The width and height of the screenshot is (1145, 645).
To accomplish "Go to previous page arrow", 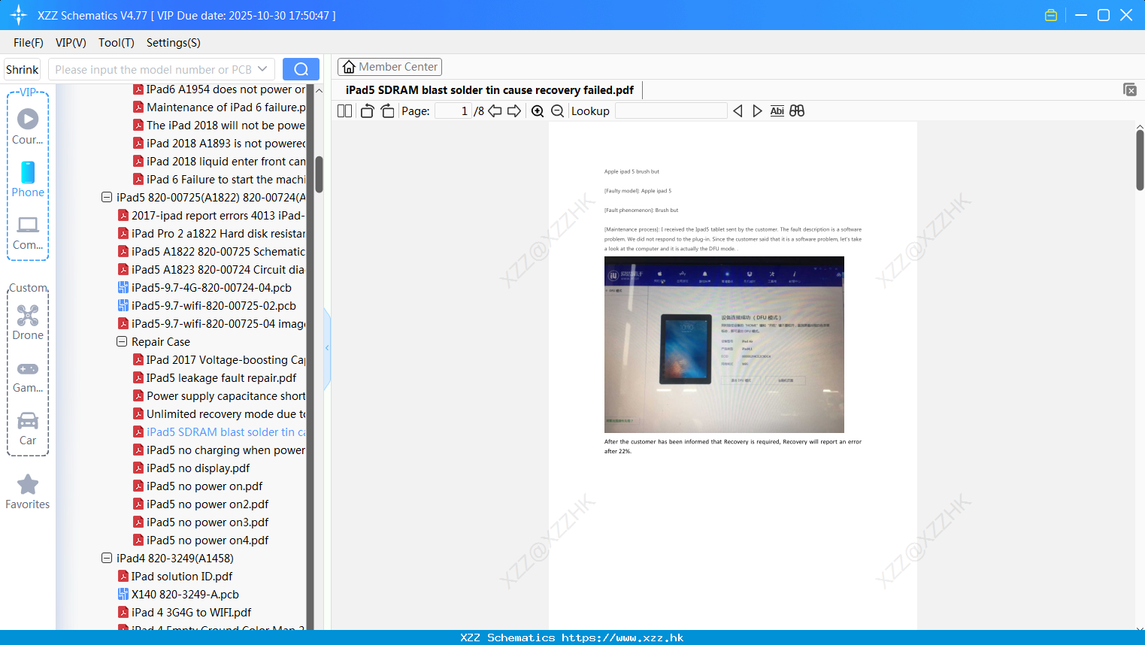I will [x=495, y=111].
